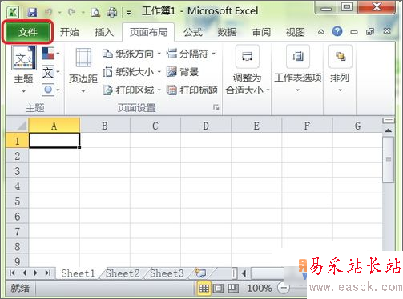Screen dimensions: 403x299
Task: Click the Quick Print icon
Action: pyautogui.click(x=112, y=12)
